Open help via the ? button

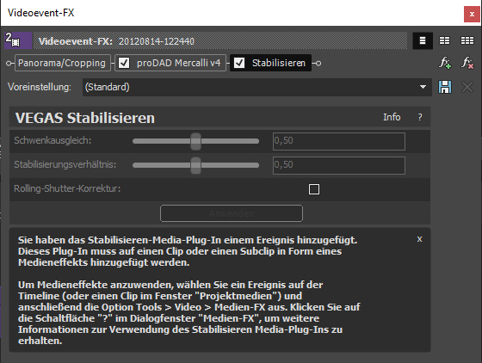point(420,117)
